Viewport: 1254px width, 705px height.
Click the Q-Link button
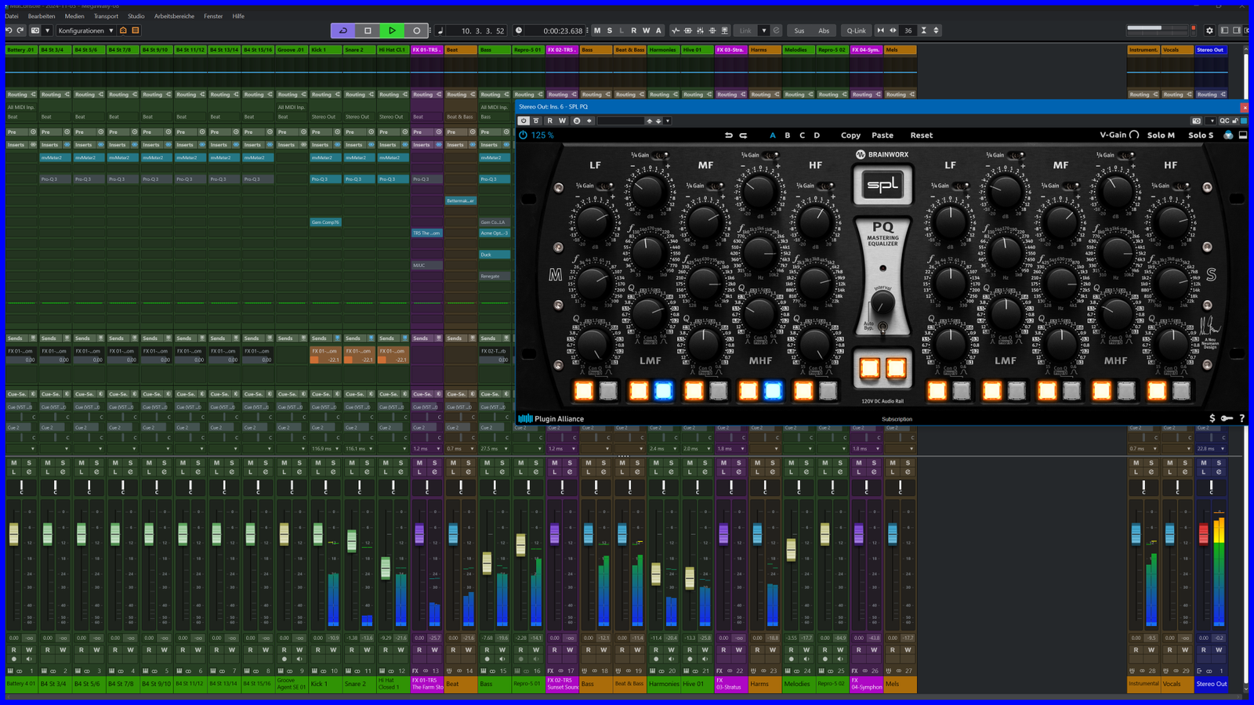(856, 31)
